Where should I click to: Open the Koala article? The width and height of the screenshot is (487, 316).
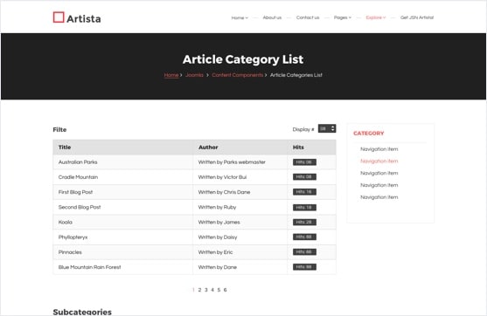[x=66, y=222]
